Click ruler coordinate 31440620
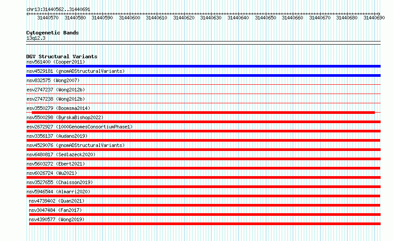The width and height of the screenshot is (393, 241). pos(184,18)
